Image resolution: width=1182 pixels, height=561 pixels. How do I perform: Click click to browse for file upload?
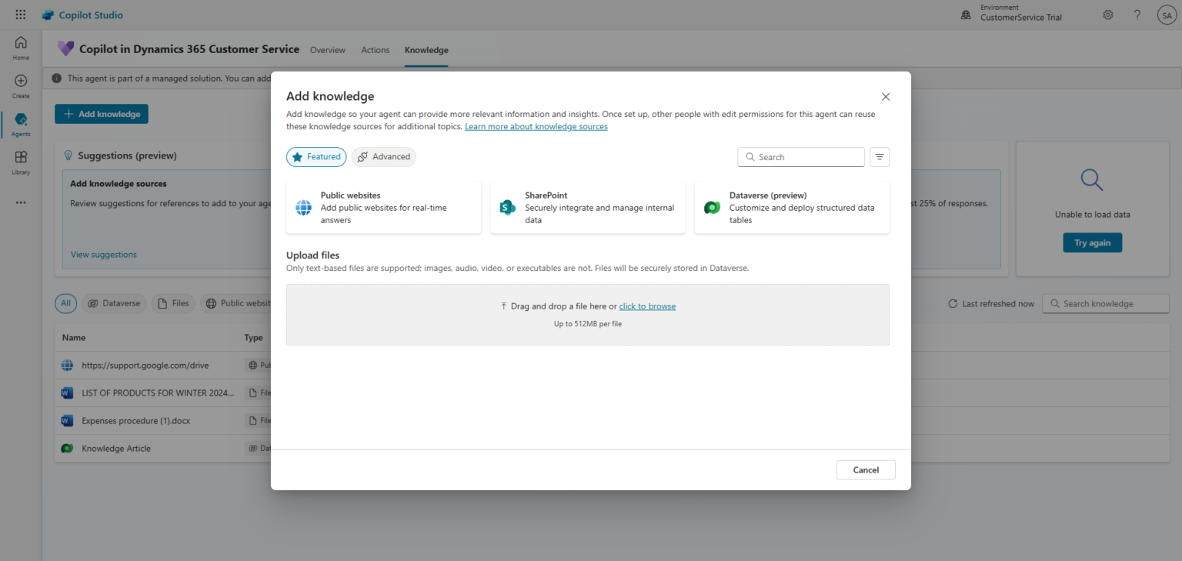647,306
